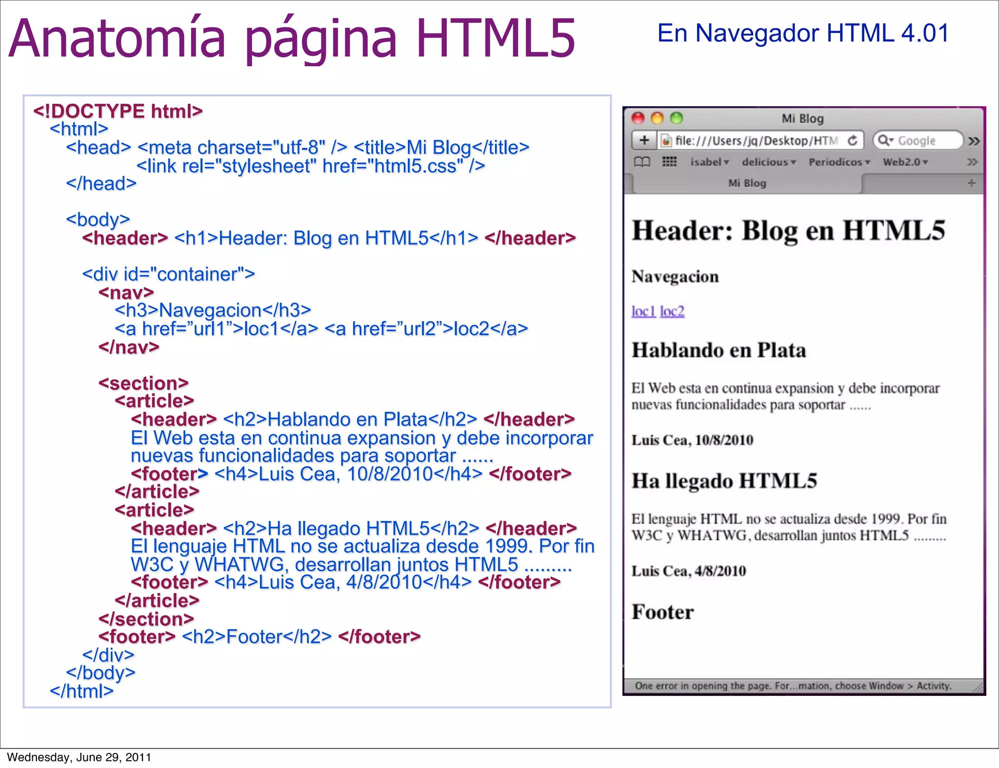Image resolution: width=999 pixels, height=768 pixels.
Task: Reload the page with the refresh icon
Action: [852, 140]
